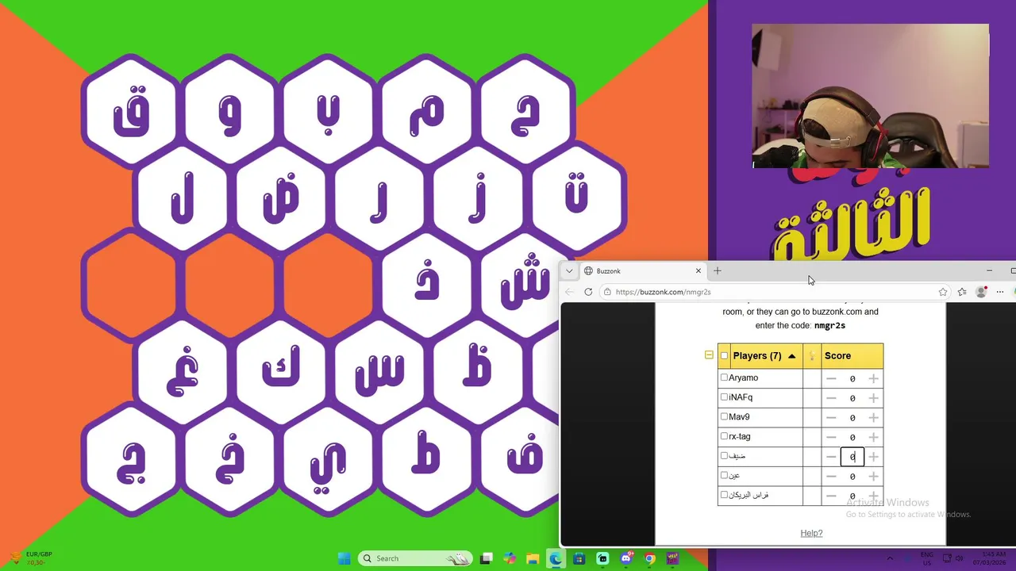Toggle select-all checkbox in Players header

coord(724,356)
